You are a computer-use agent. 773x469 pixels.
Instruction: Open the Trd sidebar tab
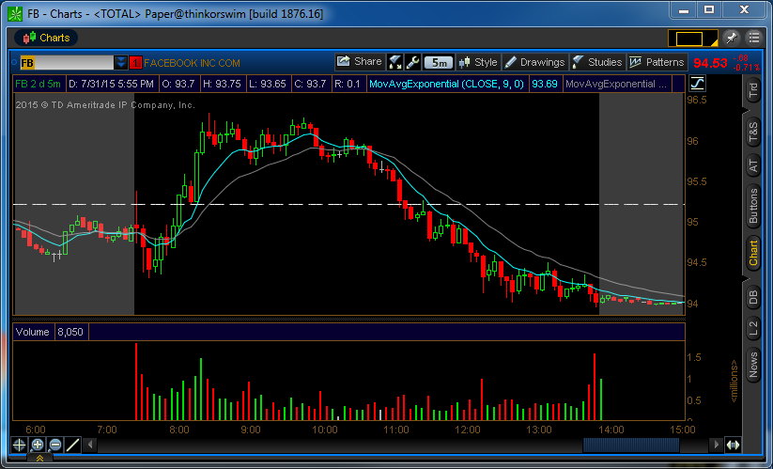(752, 89)
